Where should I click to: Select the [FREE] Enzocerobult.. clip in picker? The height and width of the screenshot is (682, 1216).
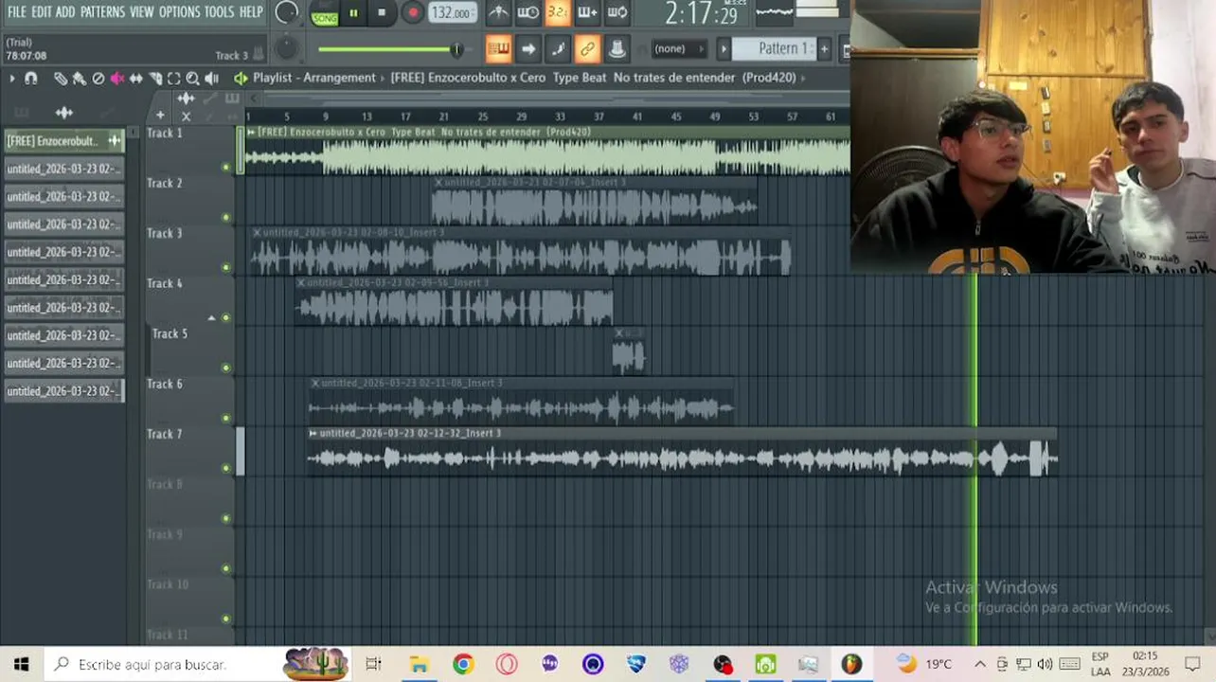(63, 141)
